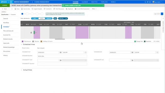Go to next record with forward chevron
Viewport: 165px width, 93px height.
pos(12,9)
